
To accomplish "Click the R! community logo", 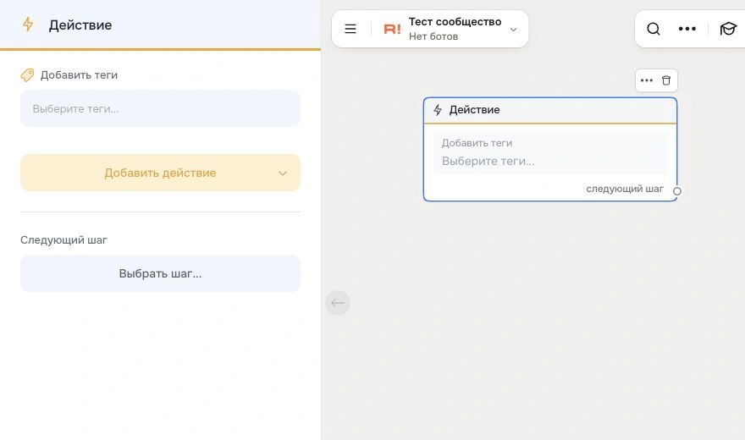I will tap(392, 30).
